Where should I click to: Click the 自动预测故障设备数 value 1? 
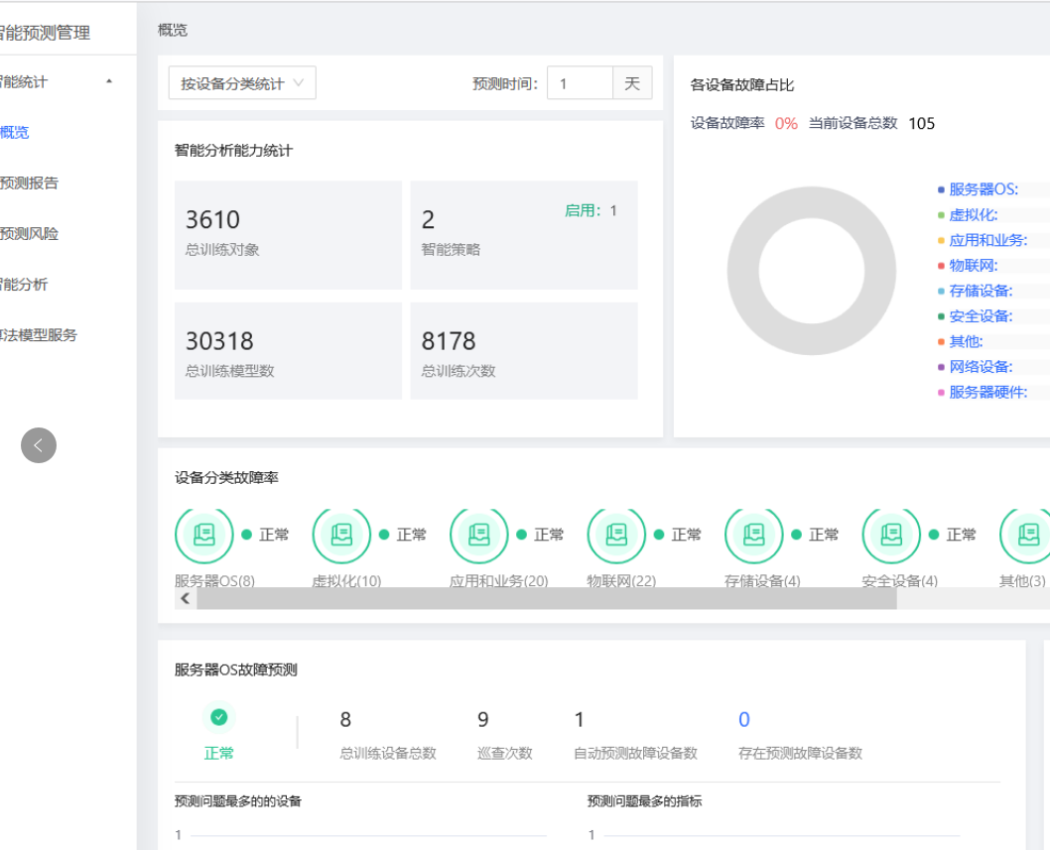point(580,719)
